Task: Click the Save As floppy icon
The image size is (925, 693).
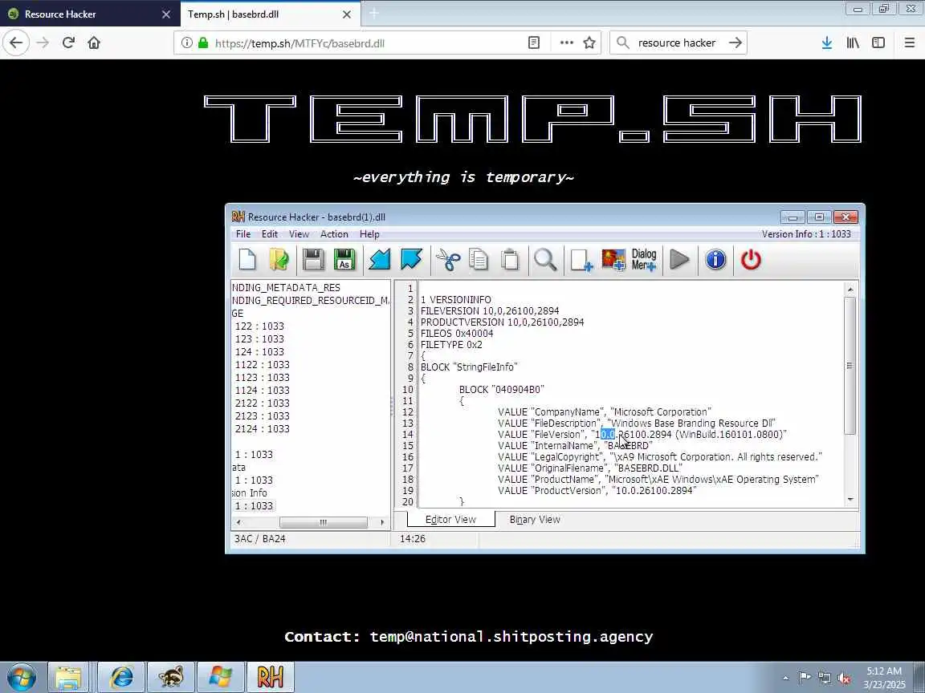Action: coord(344,260)
